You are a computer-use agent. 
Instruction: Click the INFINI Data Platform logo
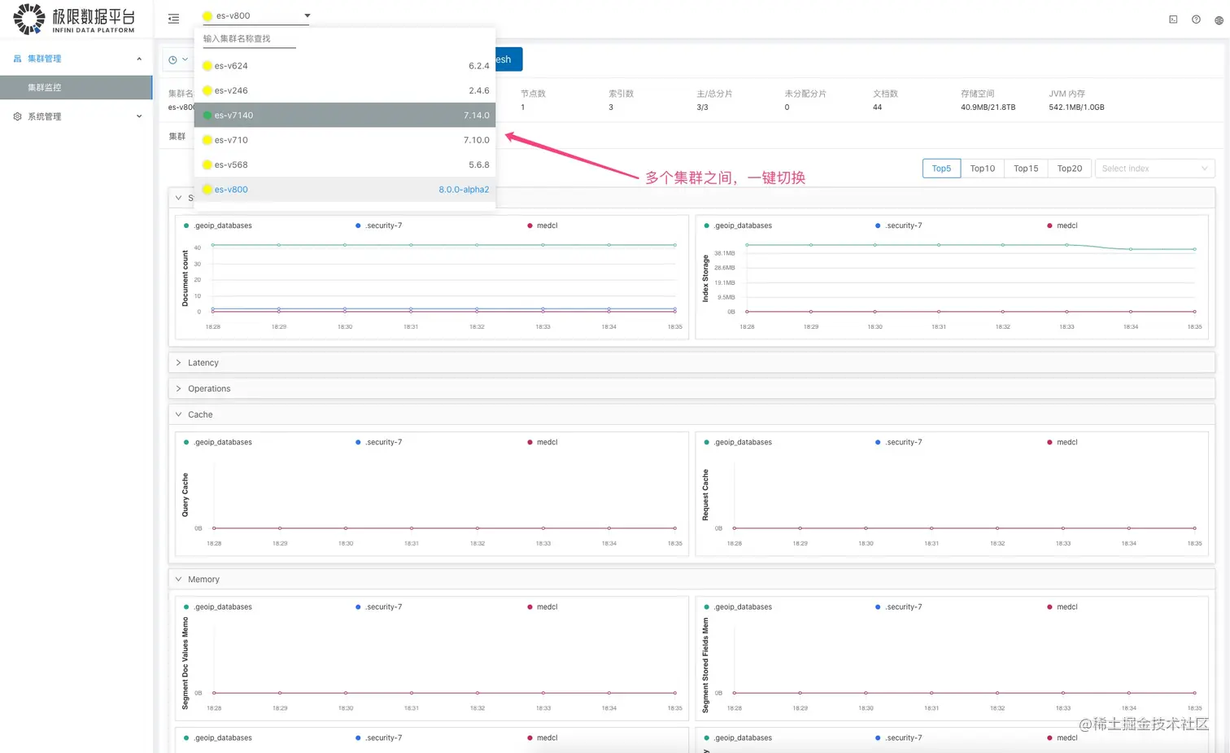[74, 19]
